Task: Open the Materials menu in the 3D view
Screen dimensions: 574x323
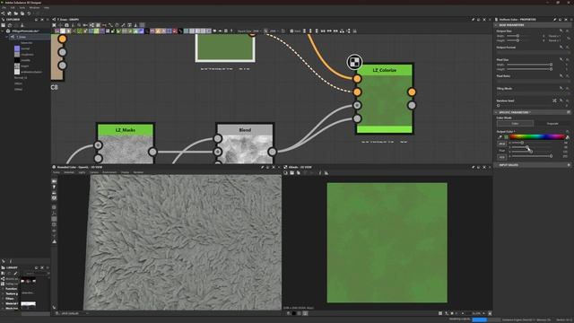Action: pos(69,172)
